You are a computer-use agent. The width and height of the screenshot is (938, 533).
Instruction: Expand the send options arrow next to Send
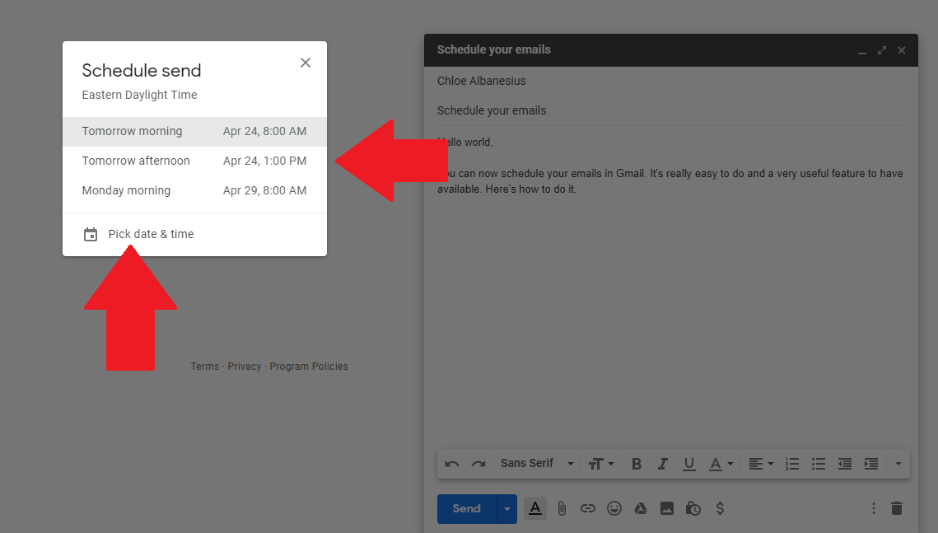point(507,509)
